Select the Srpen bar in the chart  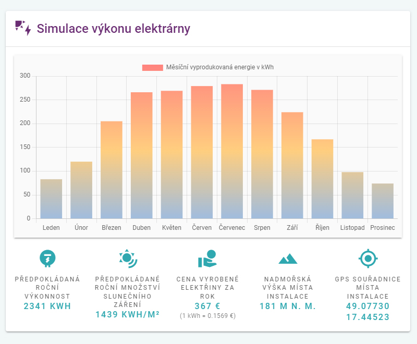pyautogui.click(x=262, y=154)
